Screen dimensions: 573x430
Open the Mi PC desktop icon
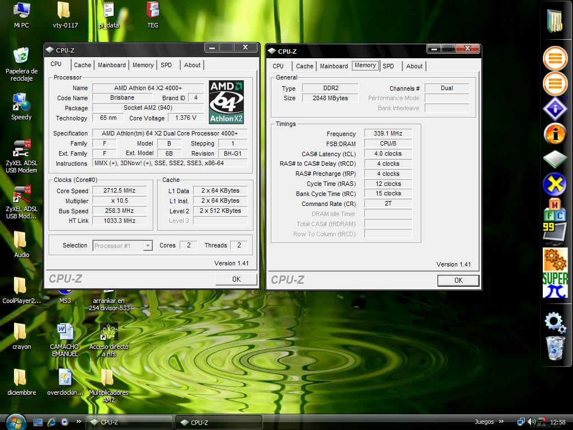pyautogui.click(x=21, y=15)
